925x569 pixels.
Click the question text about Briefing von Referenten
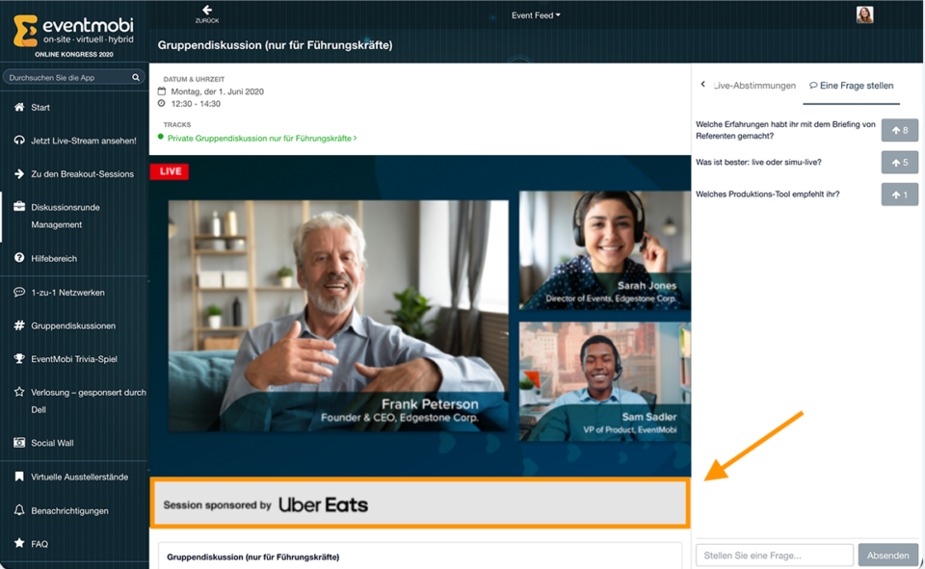pyautogui.click(x=785, y=130)
